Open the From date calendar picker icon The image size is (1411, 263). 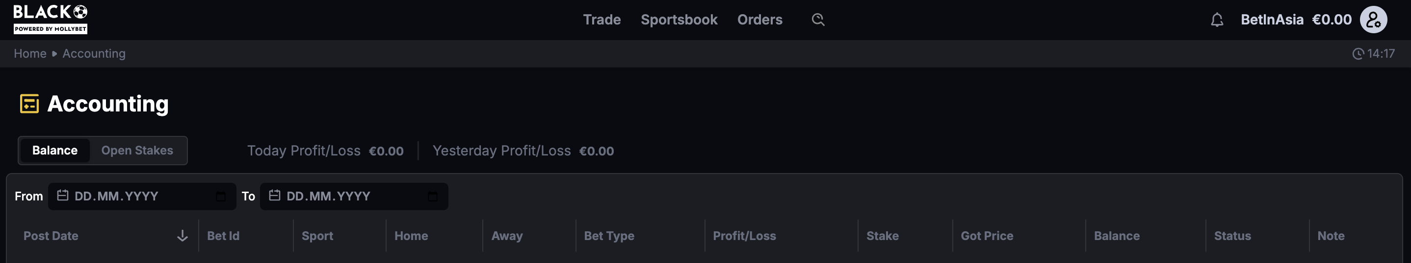(221, 197)
